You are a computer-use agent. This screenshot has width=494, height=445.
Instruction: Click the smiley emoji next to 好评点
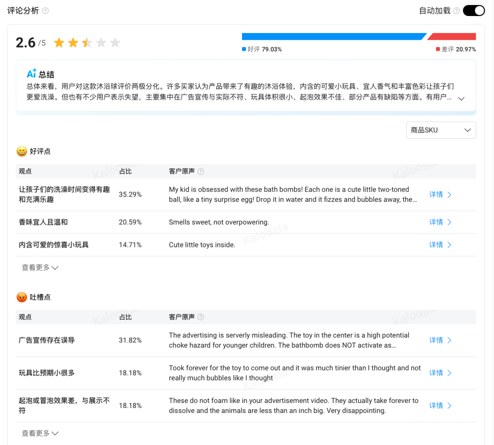tap(21, 151)
